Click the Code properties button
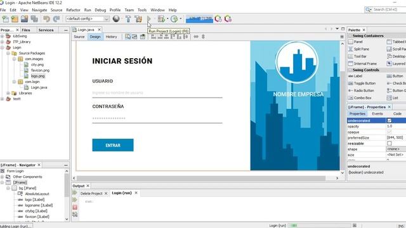Viewport: 406px width, 228px height. (398, 114)
